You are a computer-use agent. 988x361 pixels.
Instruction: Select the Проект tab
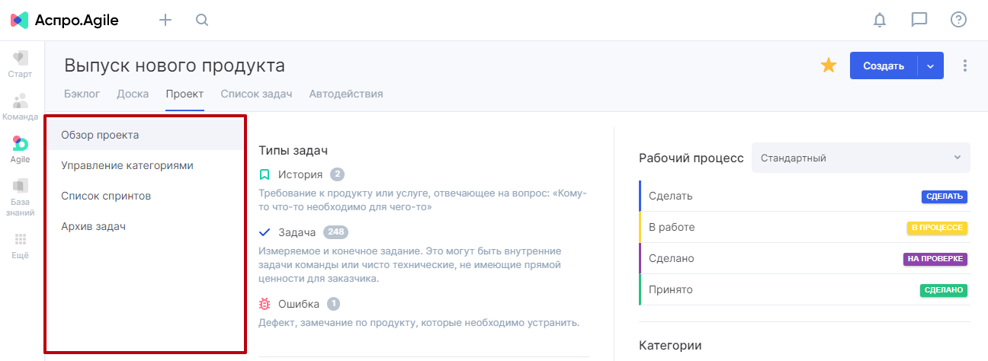coord(184,94)
